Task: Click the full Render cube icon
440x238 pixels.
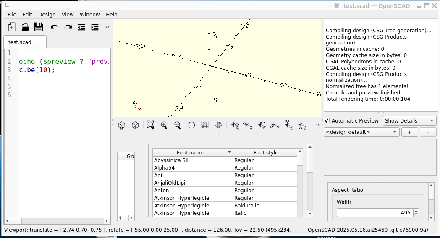Action: point(135,125)
